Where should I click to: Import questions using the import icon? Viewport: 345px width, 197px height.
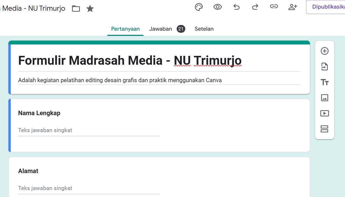point(324,67)
